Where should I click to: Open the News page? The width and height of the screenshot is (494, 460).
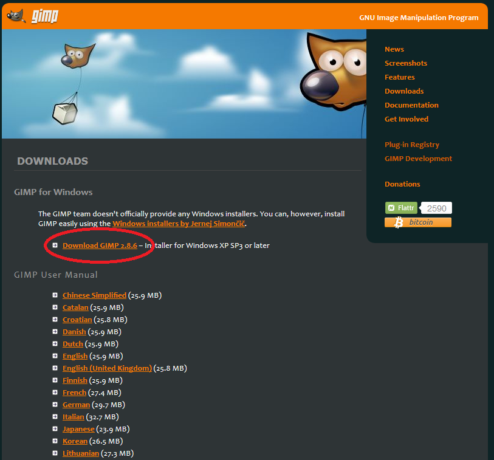tap(394, 49)
